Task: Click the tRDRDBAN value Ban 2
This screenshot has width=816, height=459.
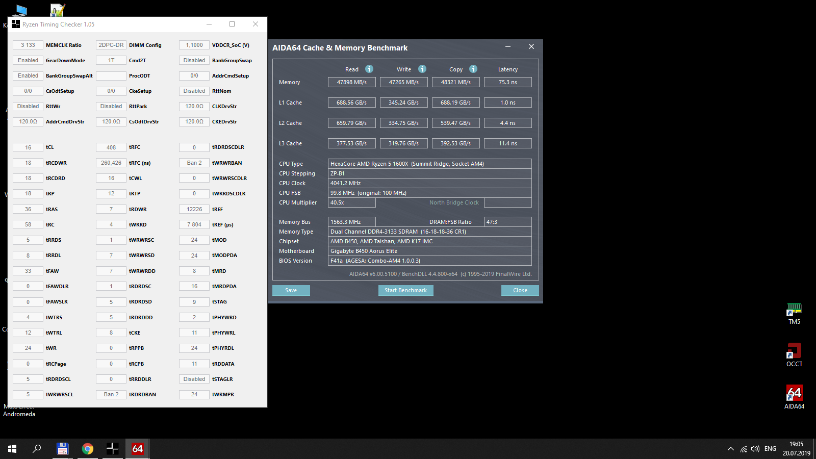Action: coord(111,394)
